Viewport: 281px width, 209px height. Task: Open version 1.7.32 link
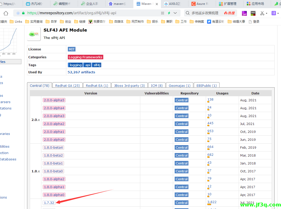[49, 203]
